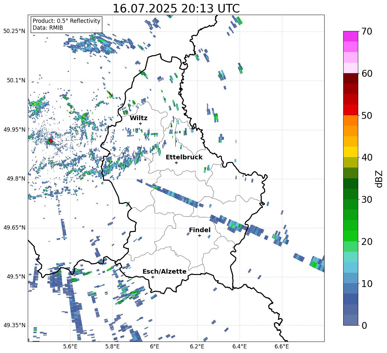This screenshot has width=387, height=353.
Task: Select the Wiltz city label
Action: [x=139, y=118]
